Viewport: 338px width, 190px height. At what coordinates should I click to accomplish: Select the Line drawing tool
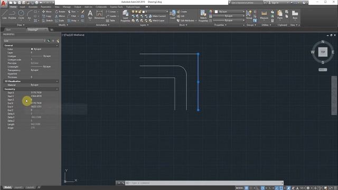(5, 15)
